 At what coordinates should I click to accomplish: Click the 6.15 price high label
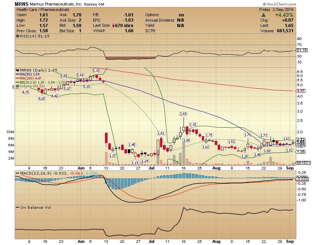(96, 71)
